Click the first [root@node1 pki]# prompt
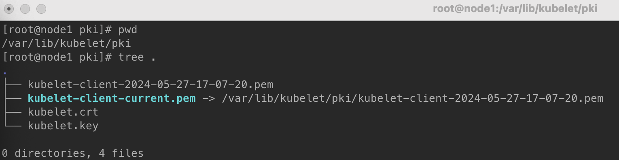The height and width of the screenshot is (160, 619). coord(57,29)
